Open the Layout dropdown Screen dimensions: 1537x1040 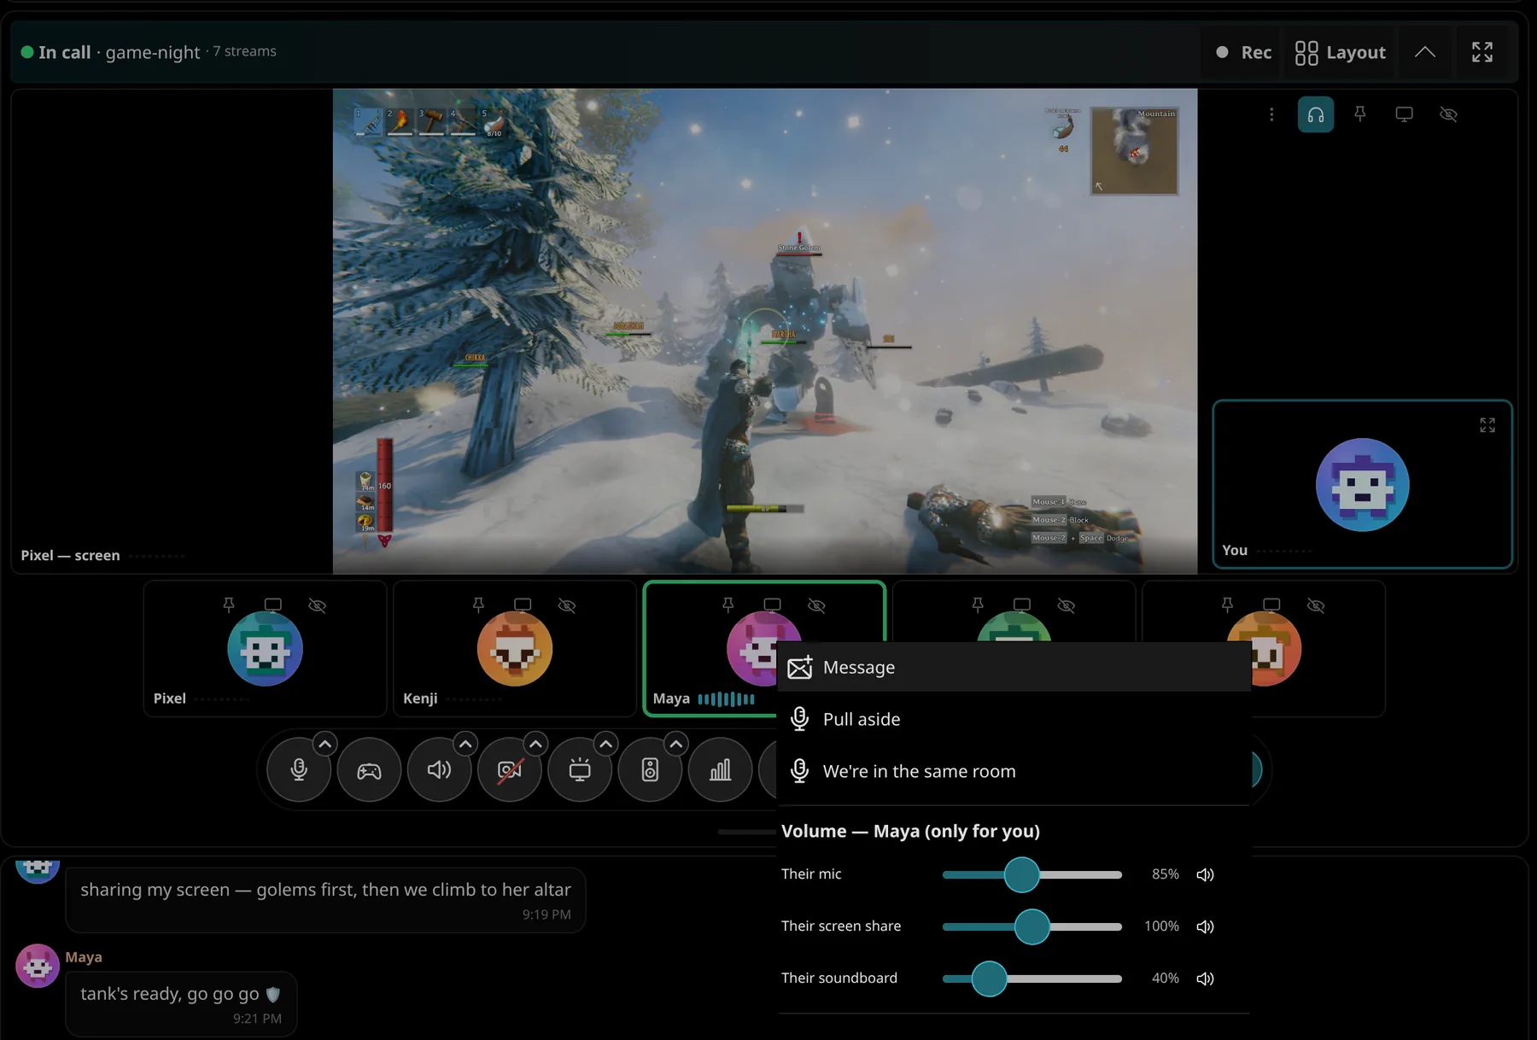click(x=1340, y=52)
